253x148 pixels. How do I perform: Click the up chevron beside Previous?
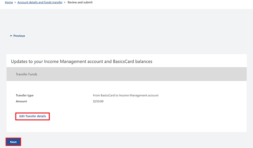11,36
